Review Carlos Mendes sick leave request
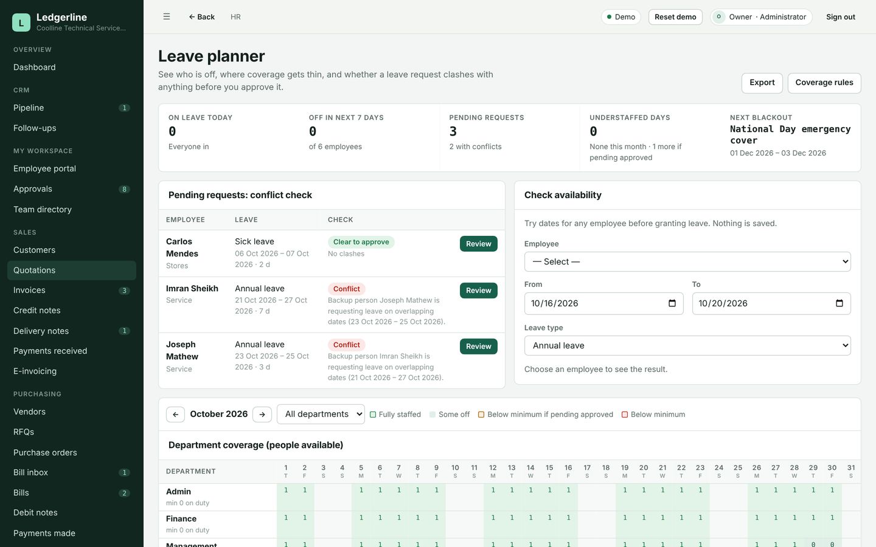Viewport: 876px width, 547px height. tap(479, 244)
